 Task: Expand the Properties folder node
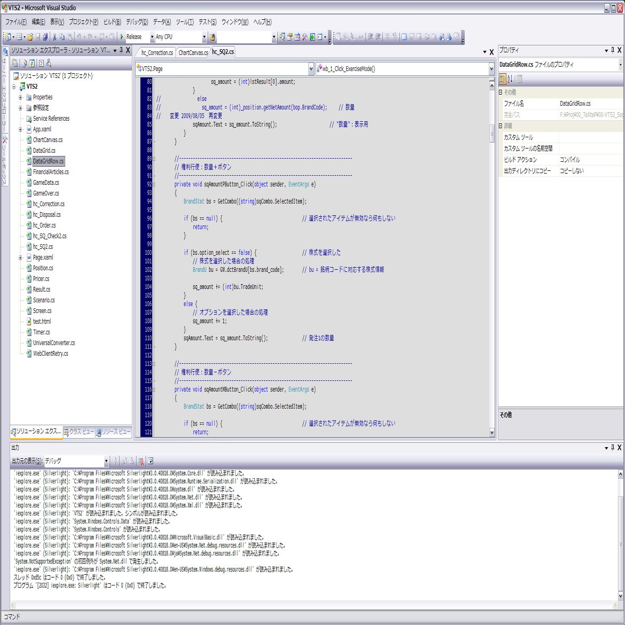click(x=20, y=97)
